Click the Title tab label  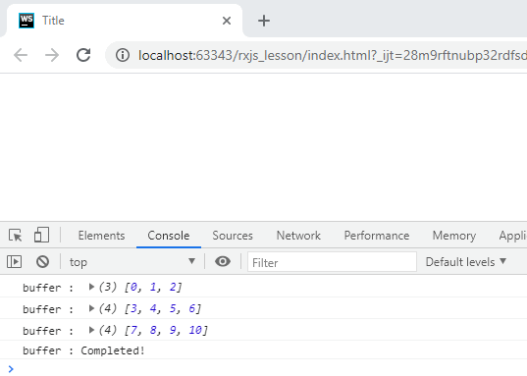[53, 21]
